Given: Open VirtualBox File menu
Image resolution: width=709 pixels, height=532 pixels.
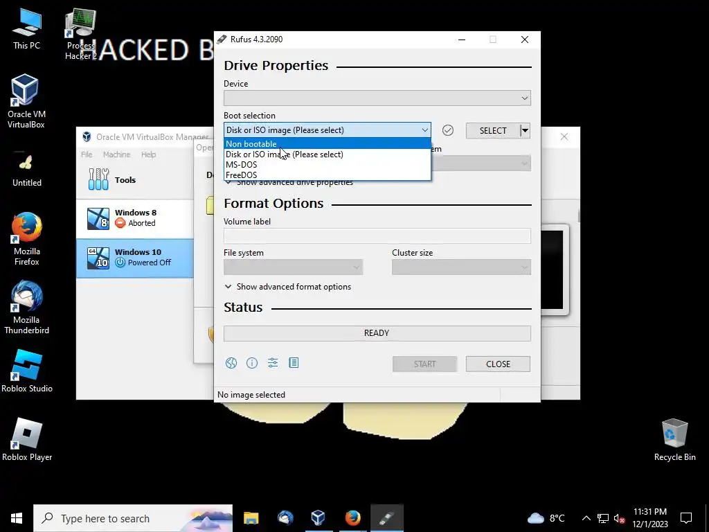Looking at the screenshot, I should 87,154.
